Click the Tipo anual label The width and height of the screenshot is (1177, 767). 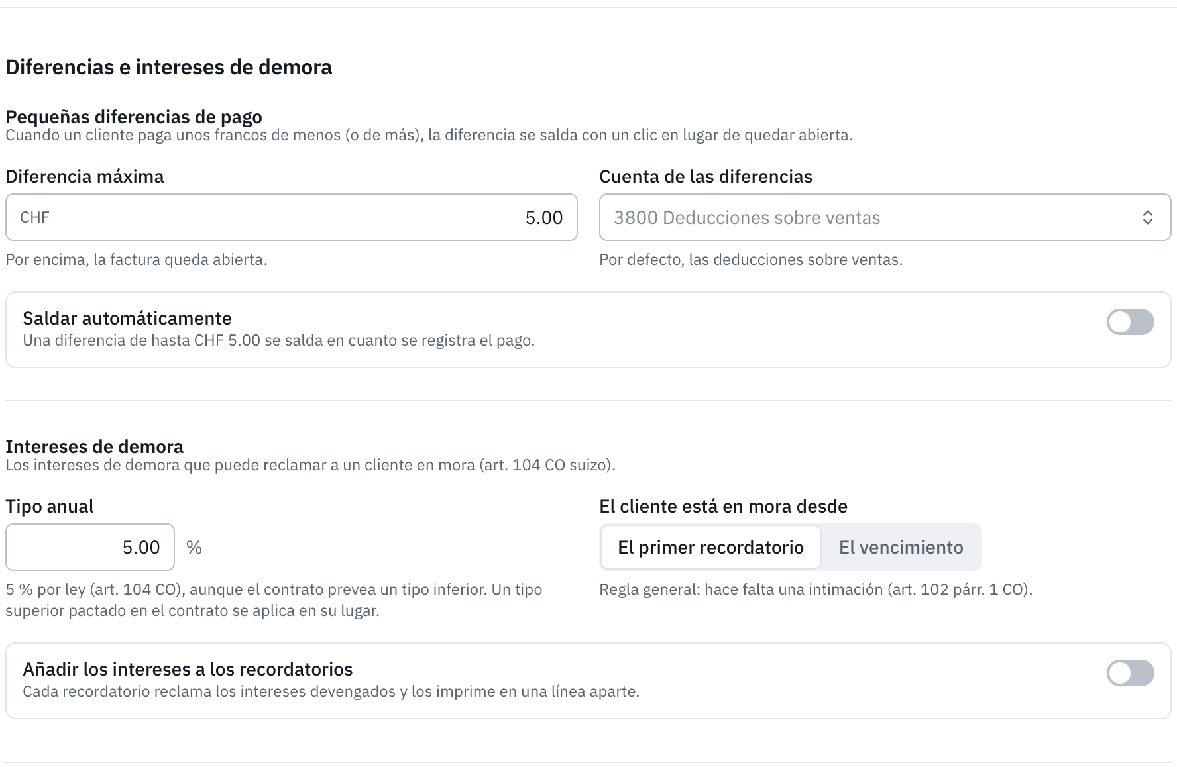point(50,506)
